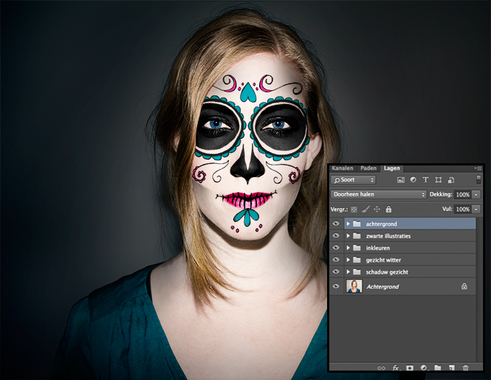Hide the Achtergrond background layer
The width and height of the screenshot is (491, 380).
(336, 286)
